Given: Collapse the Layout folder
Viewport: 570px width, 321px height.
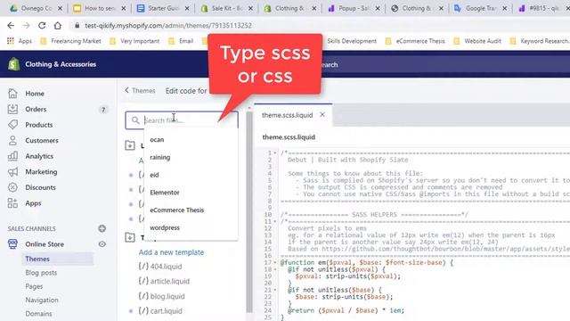Looking at the screenshot, I should click(x=130, y=145).
